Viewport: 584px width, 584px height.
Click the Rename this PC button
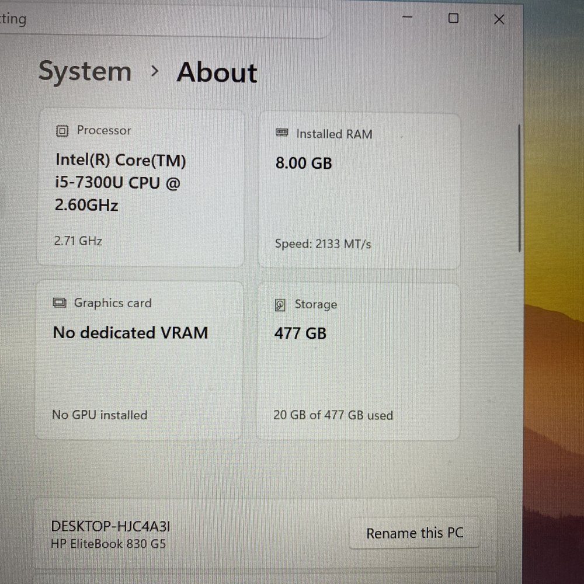tap(414, 533)
